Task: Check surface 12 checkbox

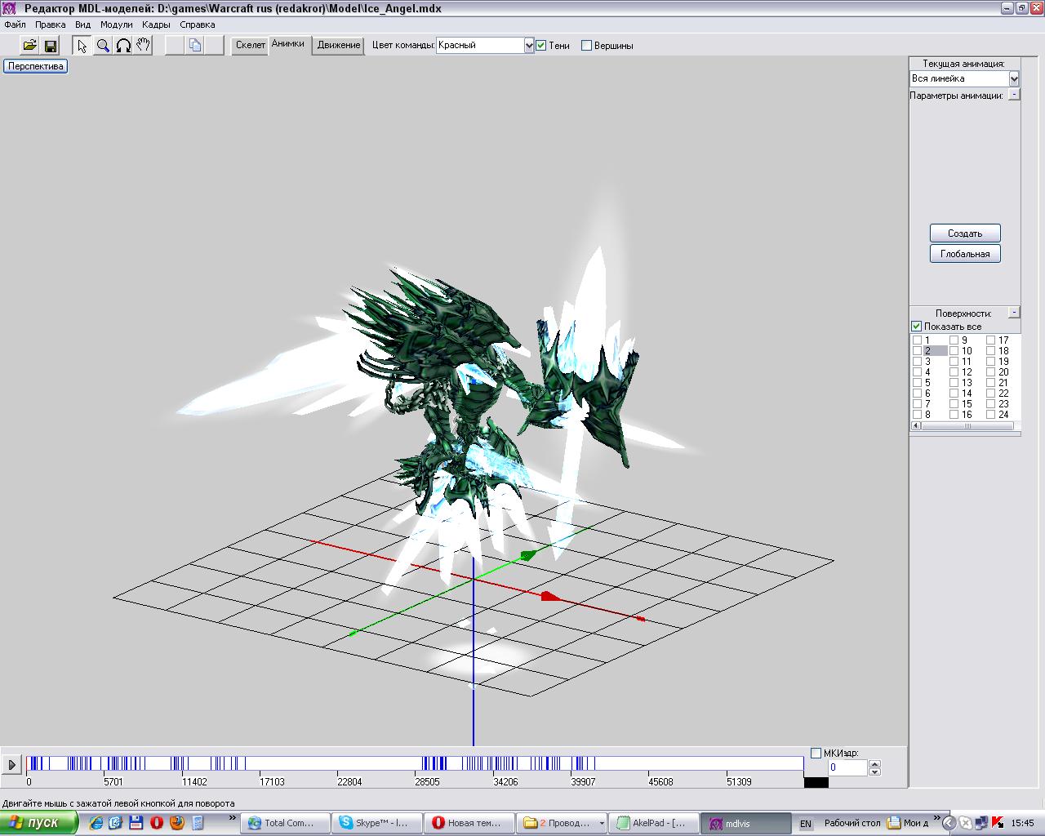Action: (x=954, y=372)
